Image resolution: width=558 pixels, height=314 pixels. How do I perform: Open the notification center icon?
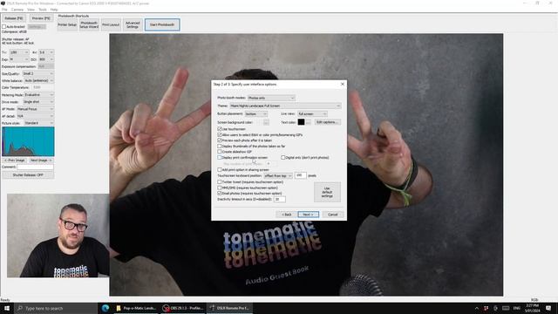click(548, 308)
